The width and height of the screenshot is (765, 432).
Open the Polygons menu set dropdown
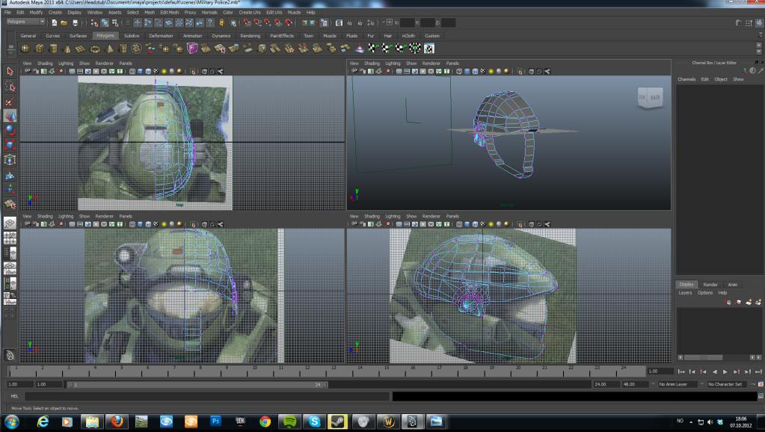(25, 22)
